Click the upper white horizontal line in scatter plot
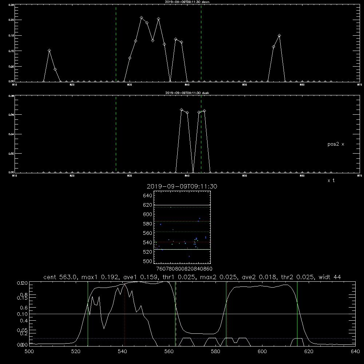The height and width of the screenshot is (364, 364). coord(182,205)
